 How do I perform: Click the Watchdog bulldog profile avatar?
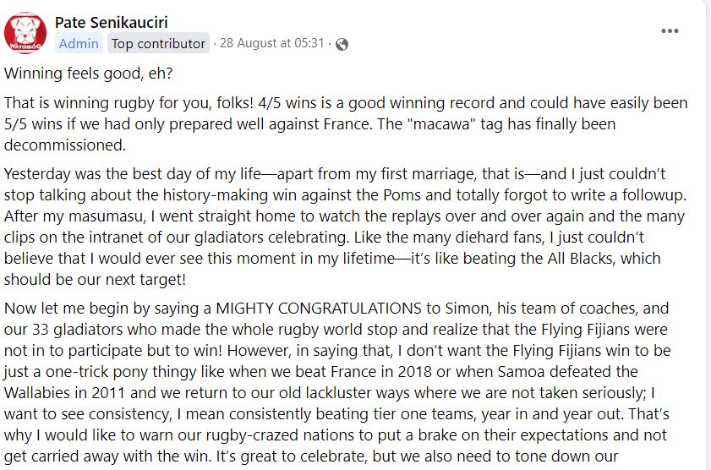click(25, 33)
